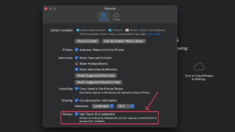The height and width of the screenshot is (132, 235).
Task: Click Show in Finder button
Action: 87,41
